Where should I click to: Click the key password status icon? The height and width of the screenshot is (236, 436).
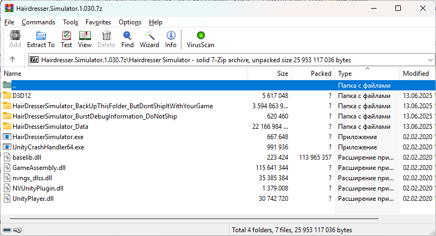pos(17,230)
